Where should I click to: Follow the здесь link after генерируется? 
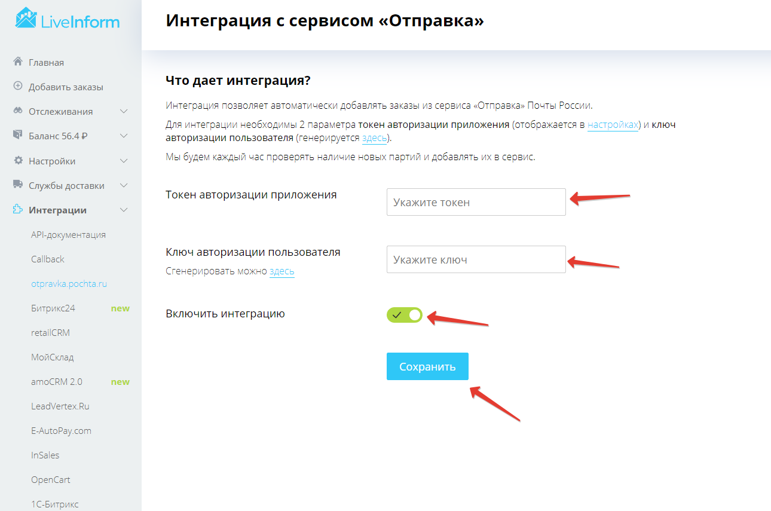point(374,137)
